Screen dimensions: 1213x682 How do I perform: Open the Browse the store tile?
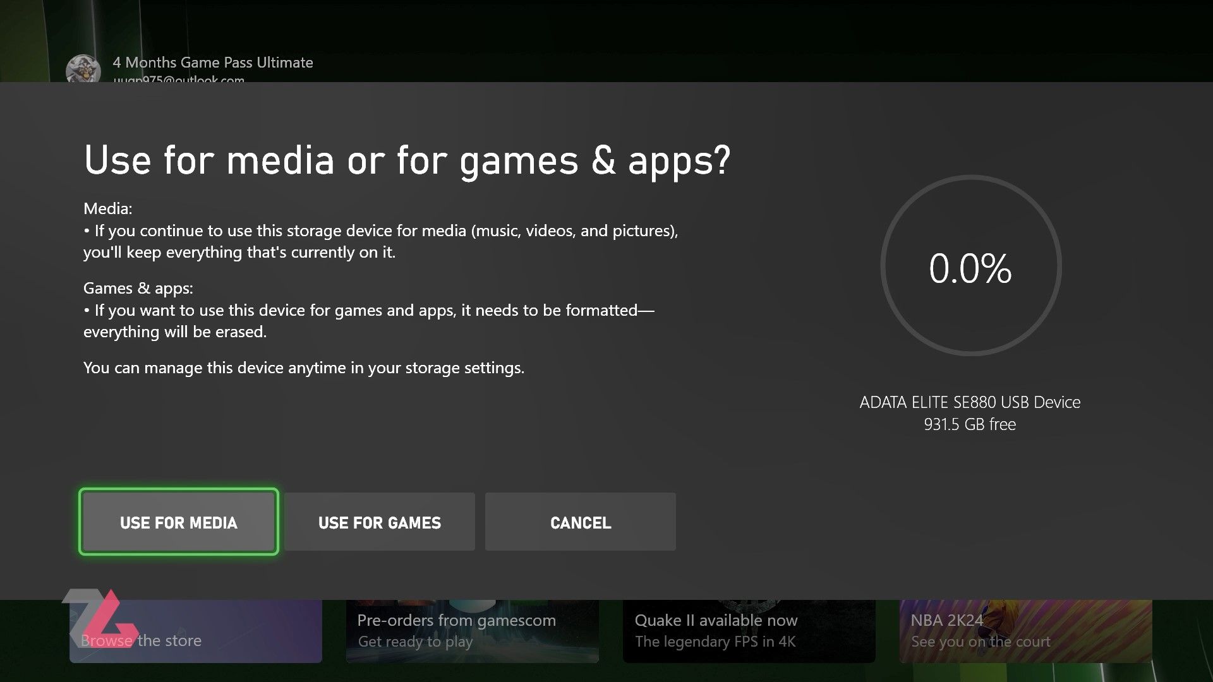tap(196, 631)
